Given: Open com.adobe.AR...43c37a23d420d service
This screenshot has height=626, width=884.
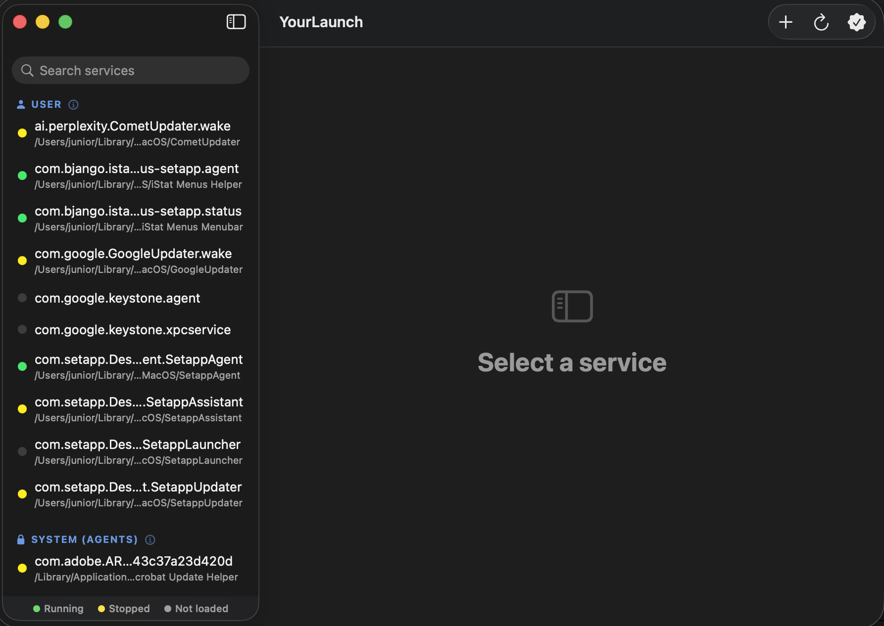Looking at the screenshot, I should pyautogui.click(x=131, y=569).
